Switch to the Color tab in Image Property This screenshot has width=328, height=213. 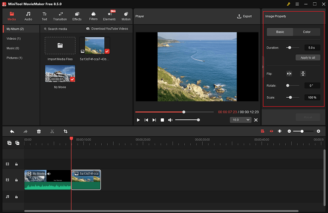tap(306, 32)
